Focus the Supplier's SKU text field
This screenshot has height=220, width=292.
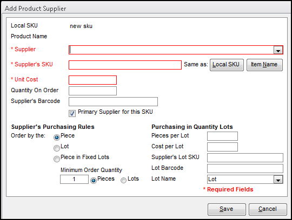click(x=125, y=65)
